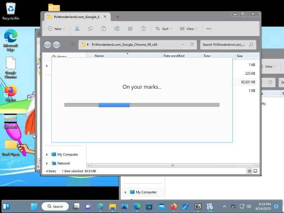Open the New item menu in Explorer
This screenshot has height=213, width=284.
(x=56, y=29)
